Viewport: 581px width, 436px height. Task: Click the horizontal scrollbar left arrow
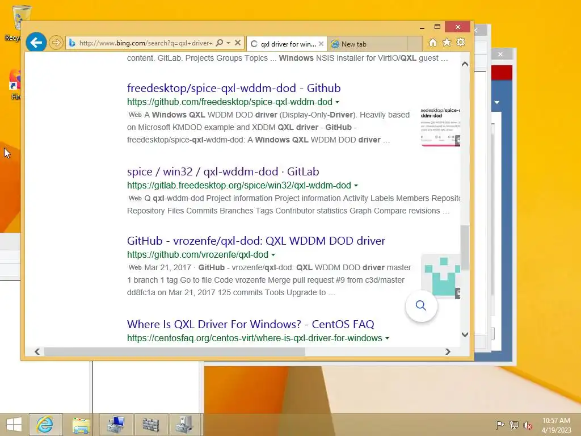click(37, 351)
